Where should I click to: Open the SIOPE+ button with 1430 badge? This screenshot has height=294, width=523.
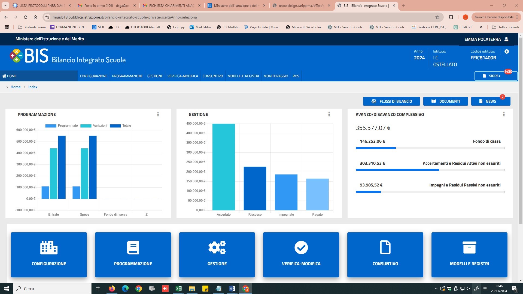tap(495, 76)
